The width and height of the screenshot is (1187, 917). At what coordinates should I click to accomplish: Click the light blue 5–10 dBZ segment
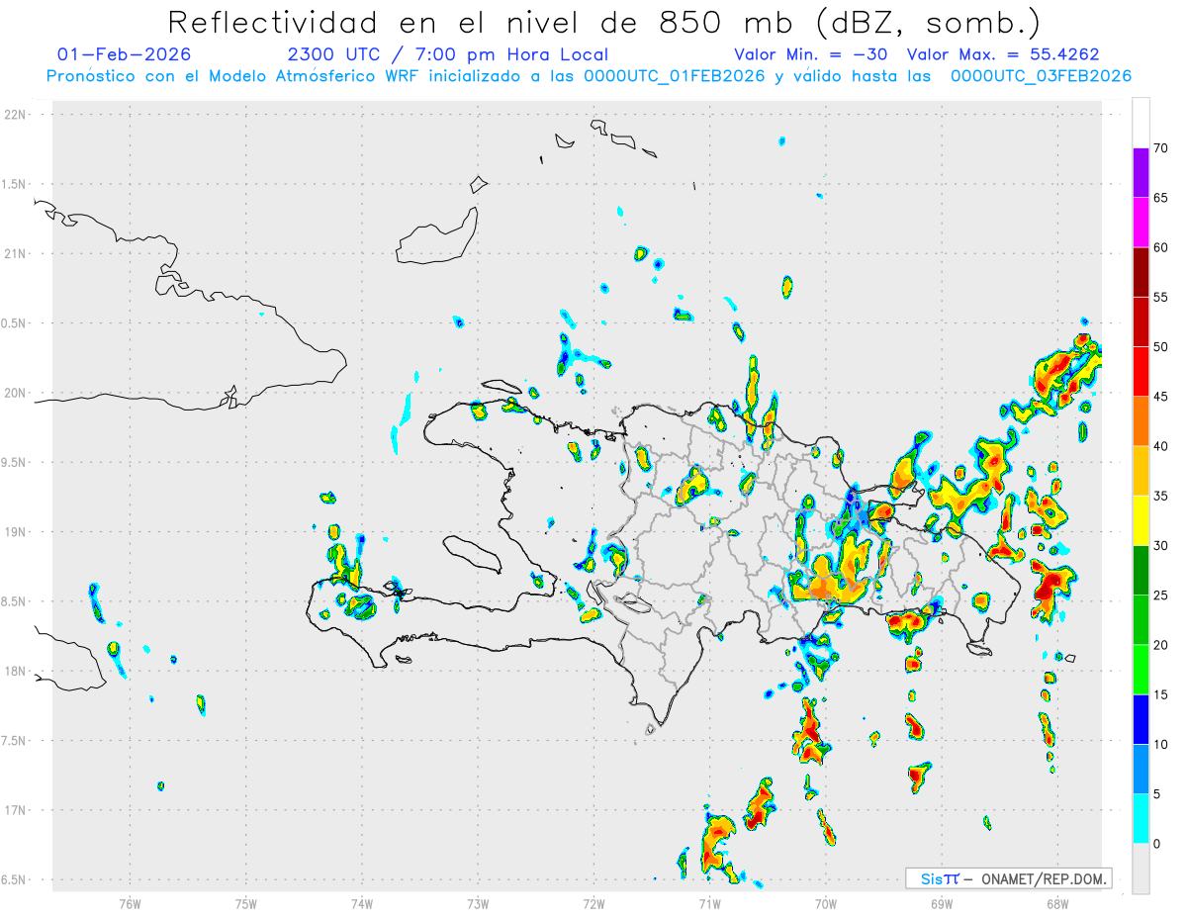[x=1141, y=769]
